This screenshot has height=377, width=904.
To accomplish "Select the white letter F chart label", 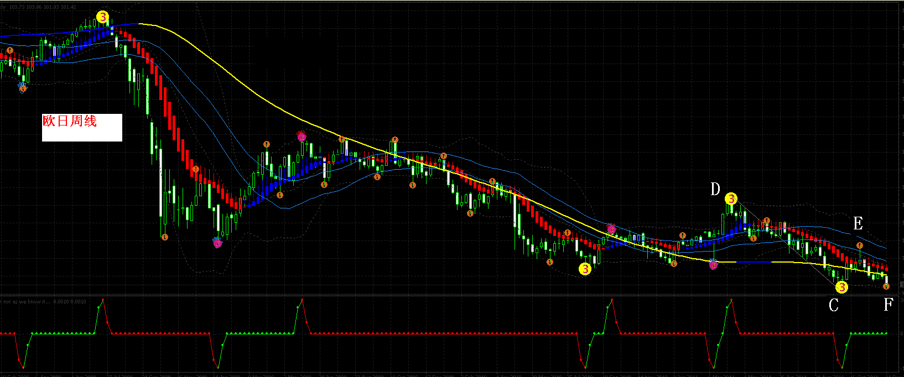I will pos(888,304).
